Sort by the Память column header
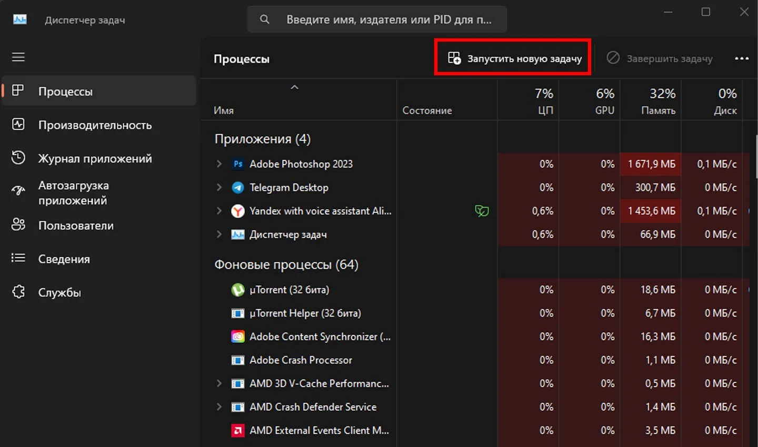758x447 pixels. point(651,100)
